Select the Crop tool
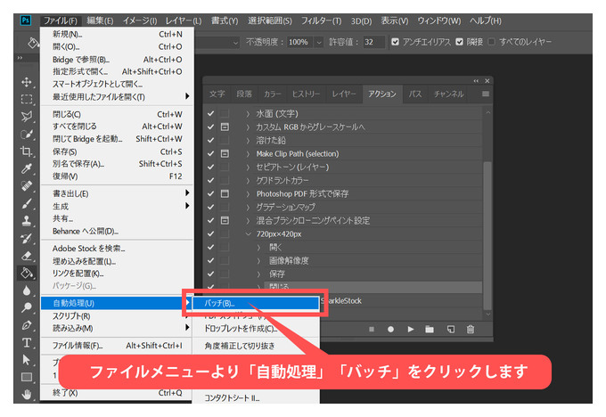This screenshot has width=606, height=417. [26, 151]
